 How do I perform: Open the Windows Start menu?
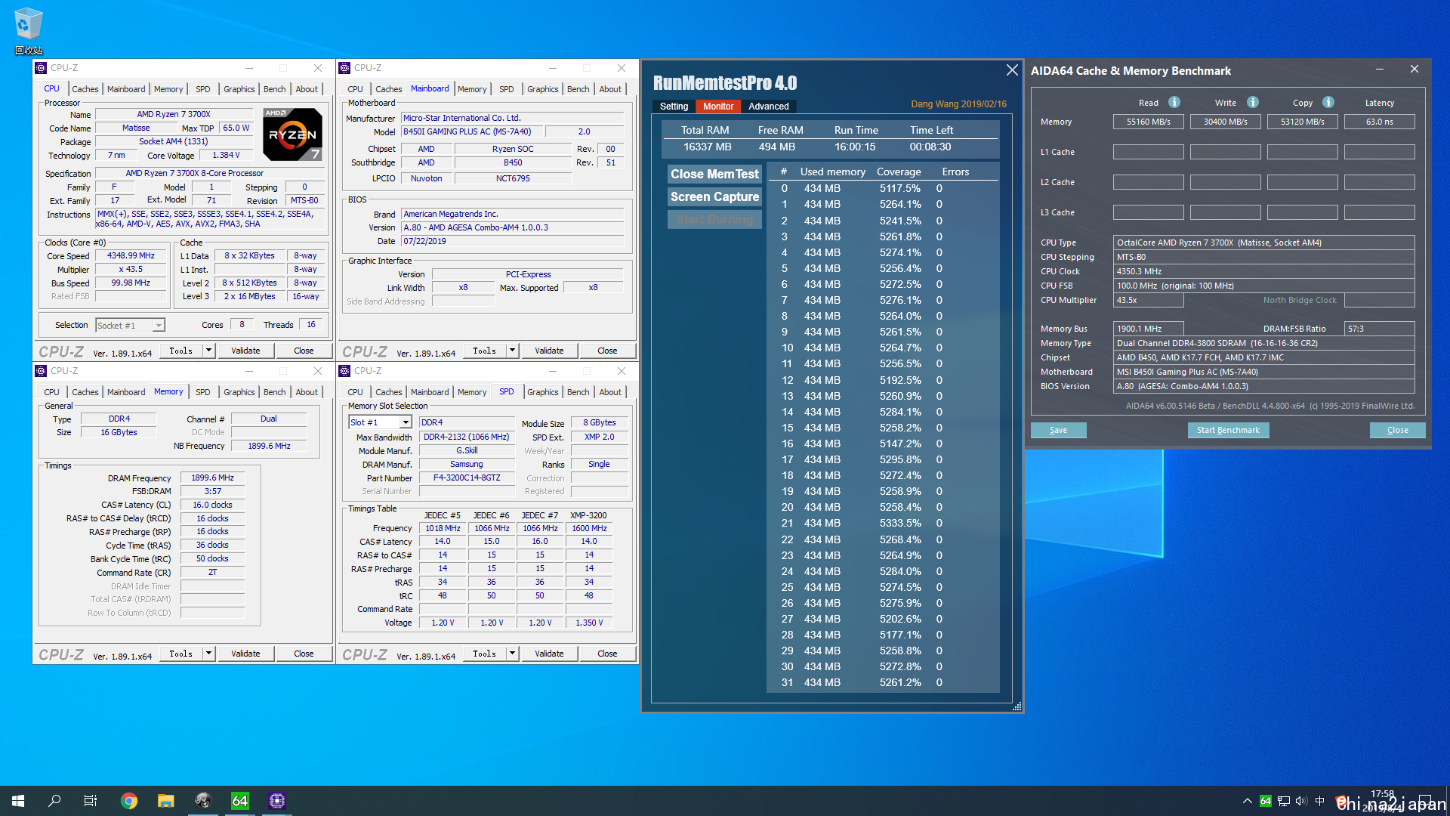18,801
